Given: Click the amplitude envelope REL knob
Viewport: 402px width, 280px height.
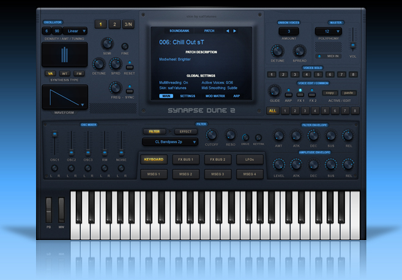Looking at the screenshot, I should [348, 164].
